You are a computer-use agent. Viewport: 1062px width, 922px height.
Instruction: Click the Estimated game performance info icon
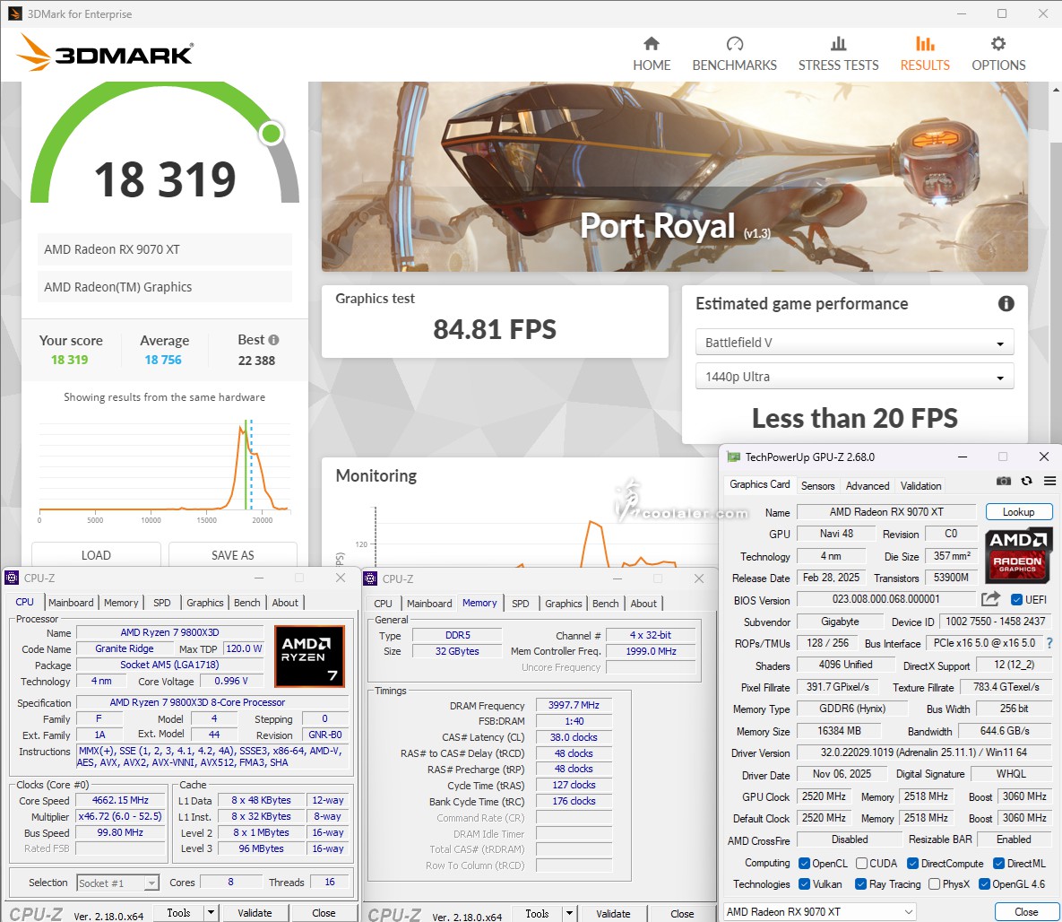click(1006, 304)
